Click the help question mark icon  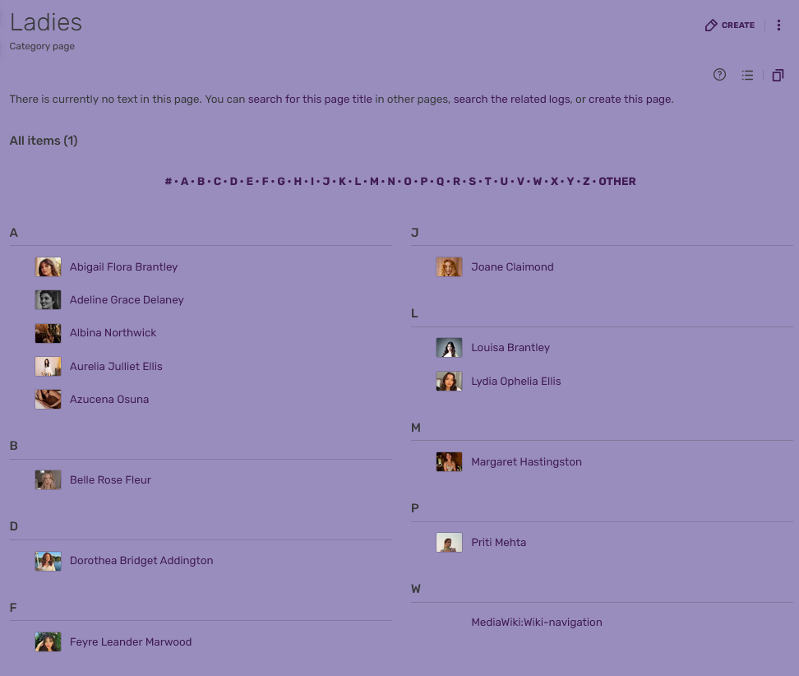719,75
